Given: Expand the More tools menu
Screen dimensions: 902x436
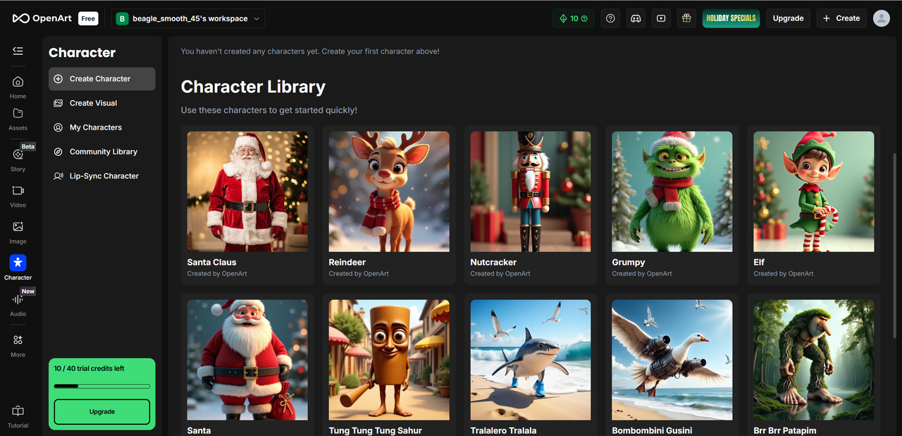Looking at the screenshot, I should click(x=18, y=340).
